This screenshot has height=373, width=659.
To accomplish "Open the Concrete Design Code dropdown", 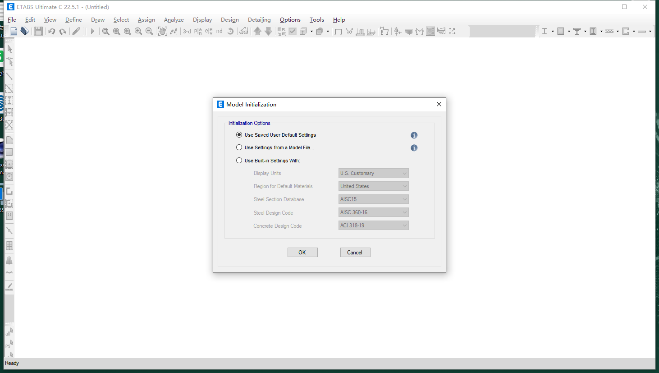I will pos(374,226).
